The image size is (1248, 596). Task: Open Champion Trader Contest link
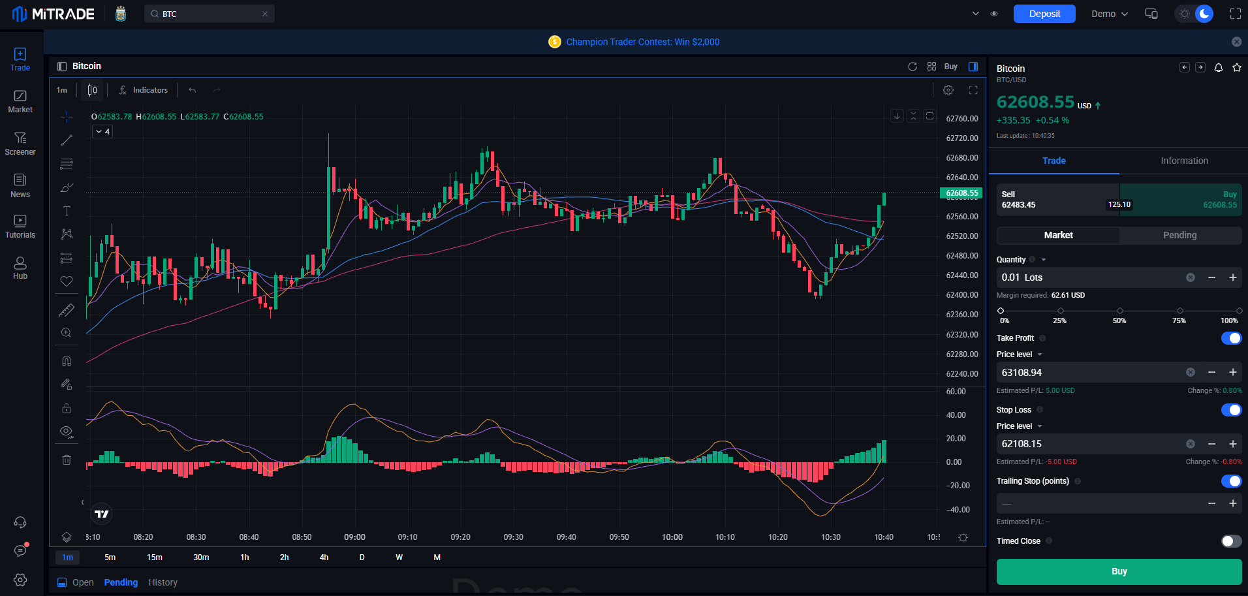pyautogui.click(x=642, y=42)
